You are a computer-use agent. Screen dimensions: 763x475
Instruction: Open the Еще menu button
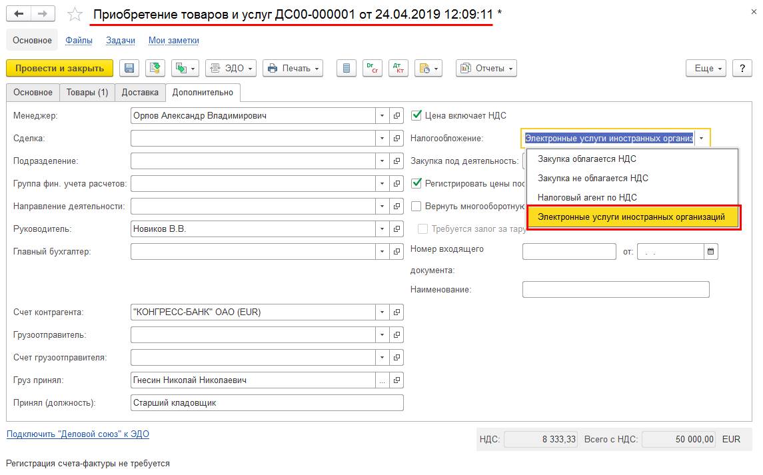706,68
